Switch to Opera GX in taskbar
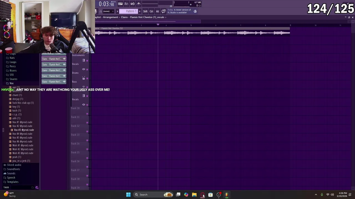Screen dimensions: 355x199 (x=202, y=195)
